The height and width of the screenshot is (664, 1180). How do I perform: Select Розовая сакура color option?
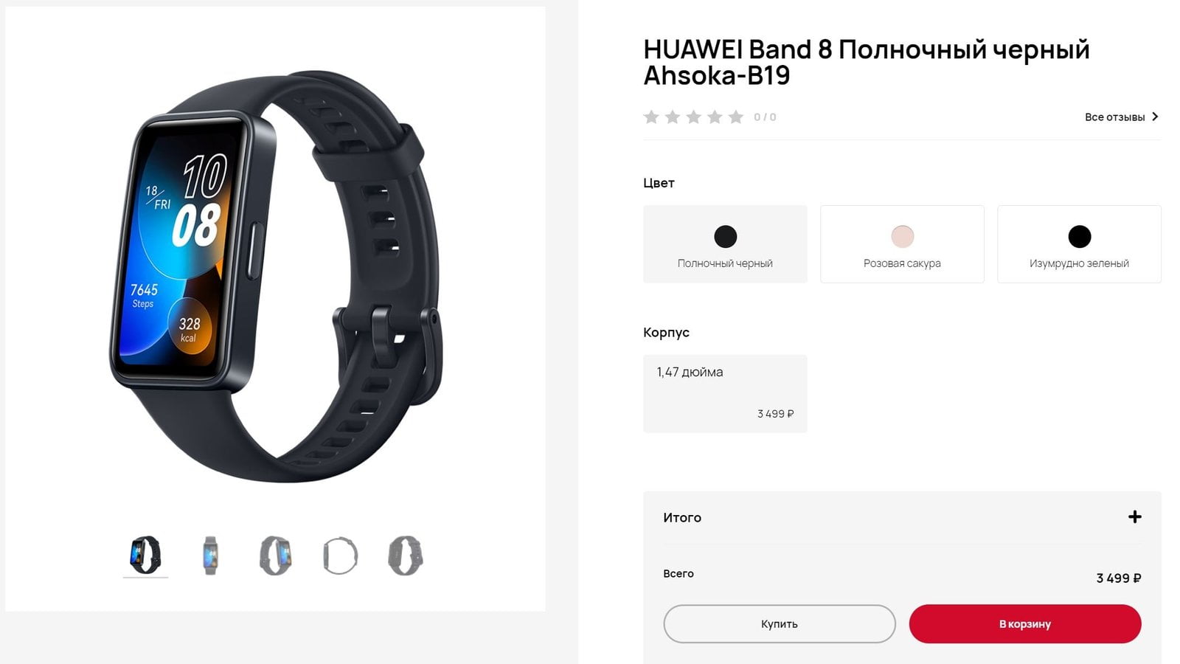pos(902,244)
